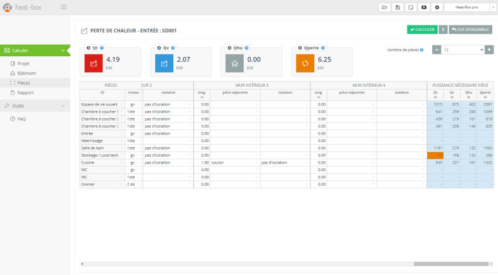
Task: Open project using the folder icon
Action: (384, 7)
